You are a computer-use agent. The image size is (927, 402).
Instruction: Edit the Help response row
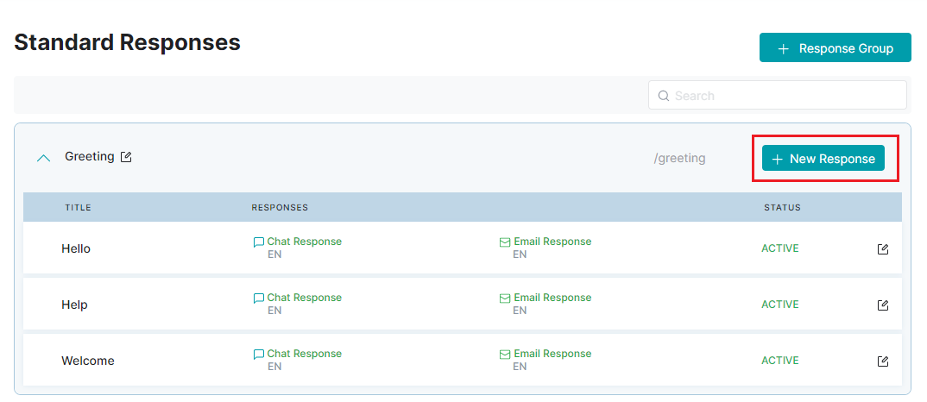(x=883, y=305)
